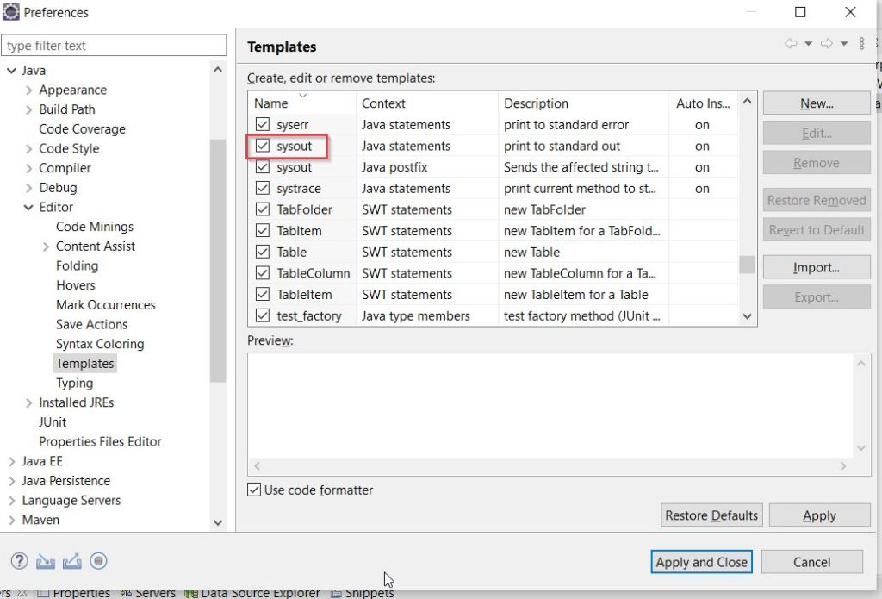
Task: Click the Apply and Close button
Action: 702,562
